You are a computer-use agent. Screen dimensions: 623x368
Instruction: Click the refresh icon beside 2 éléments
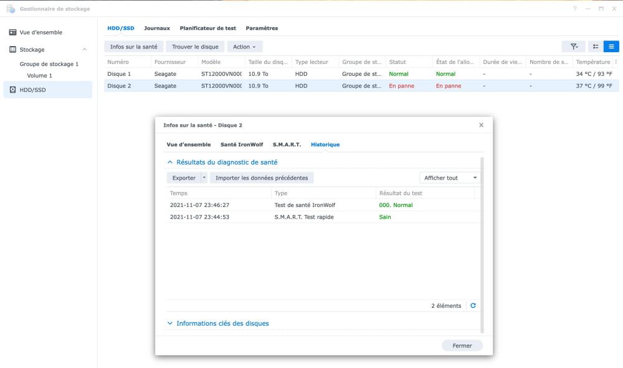pyautogui.click(x=473, y=306)
